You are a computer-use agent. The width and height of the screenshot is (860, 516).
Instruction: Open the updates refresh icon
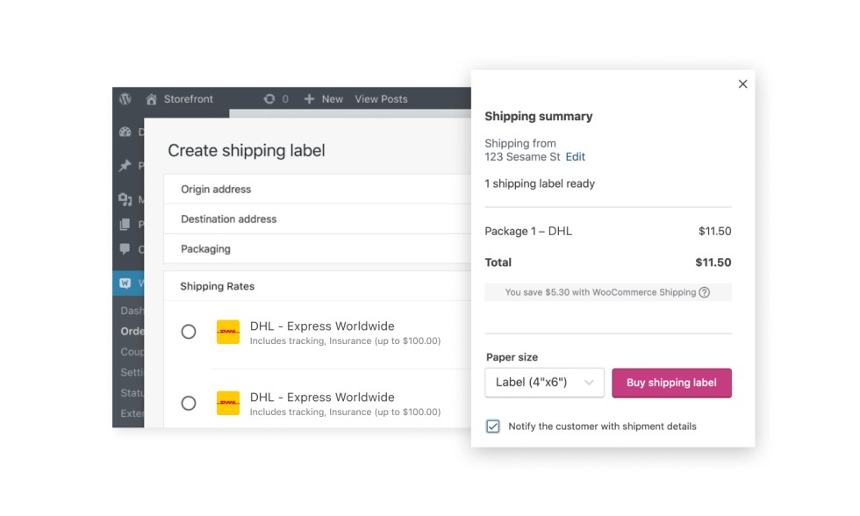(269, 99)
